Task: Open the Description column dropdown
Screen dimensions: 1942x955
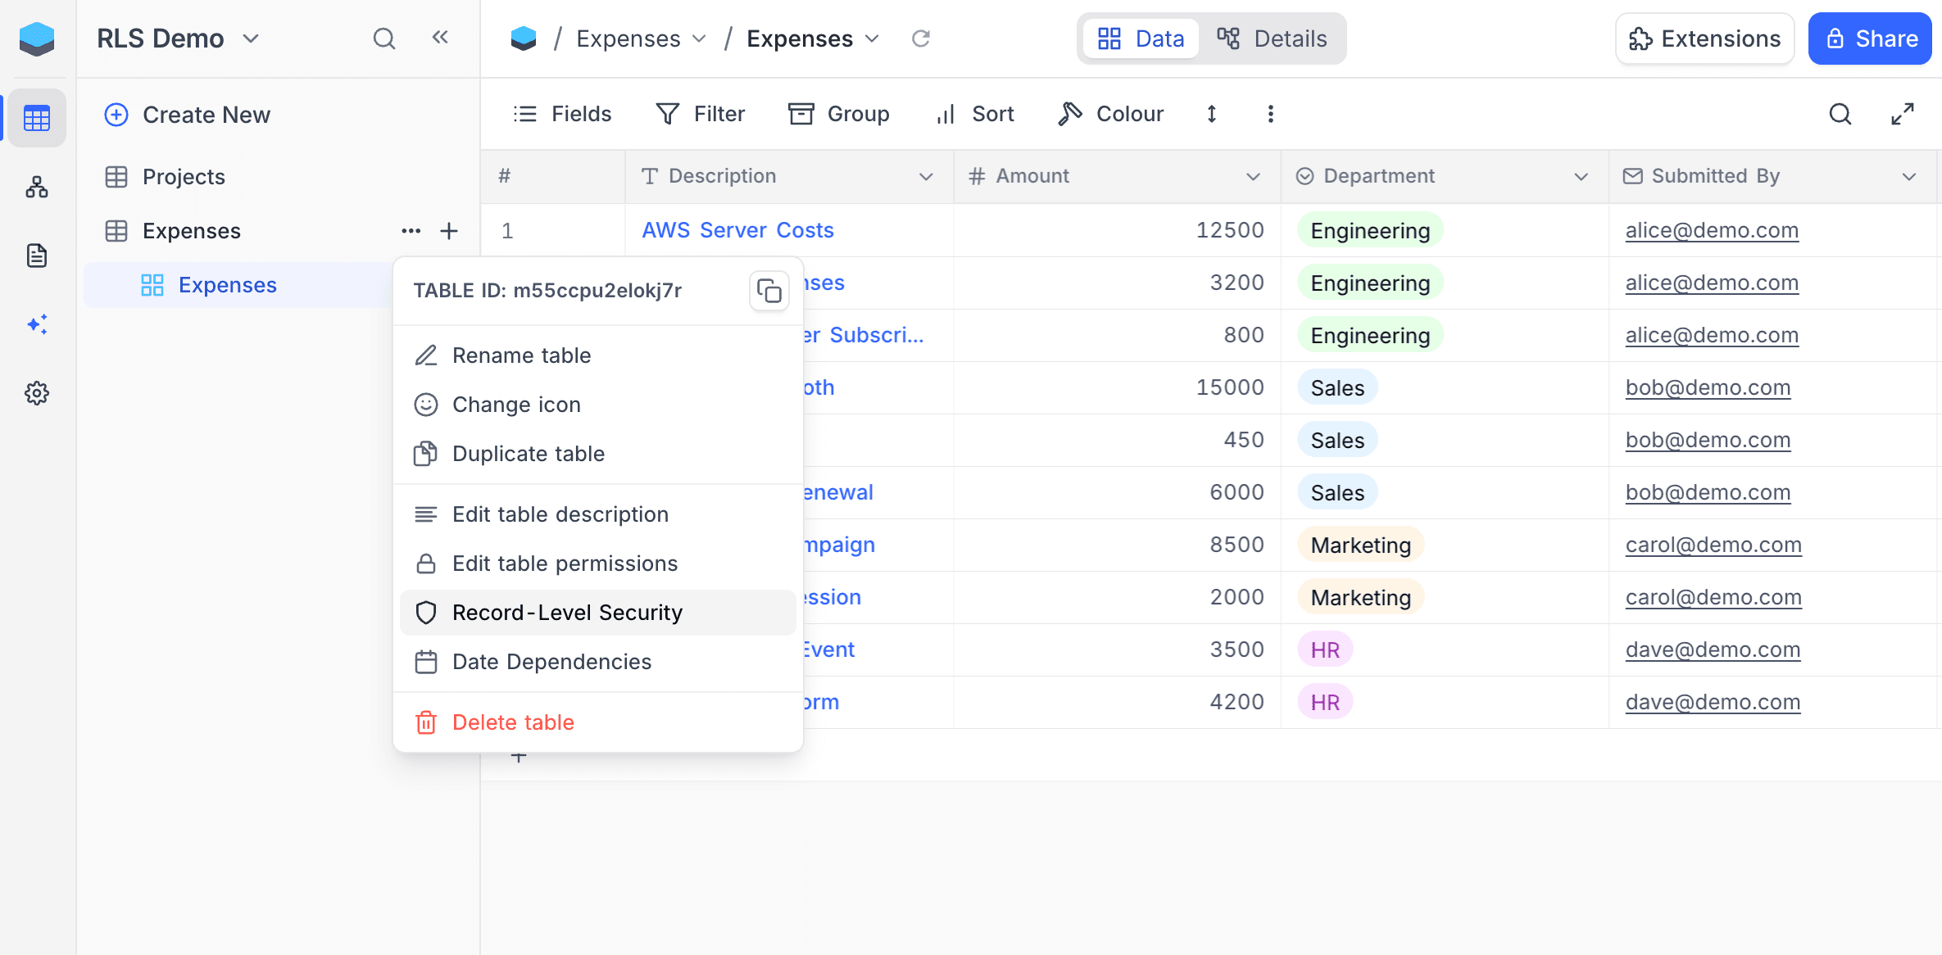Action: 925,176
